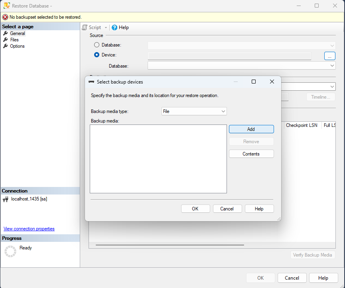Open the Script dropdown arrow
The height and width of the screenshot is (288, 345).
[105, 27]
